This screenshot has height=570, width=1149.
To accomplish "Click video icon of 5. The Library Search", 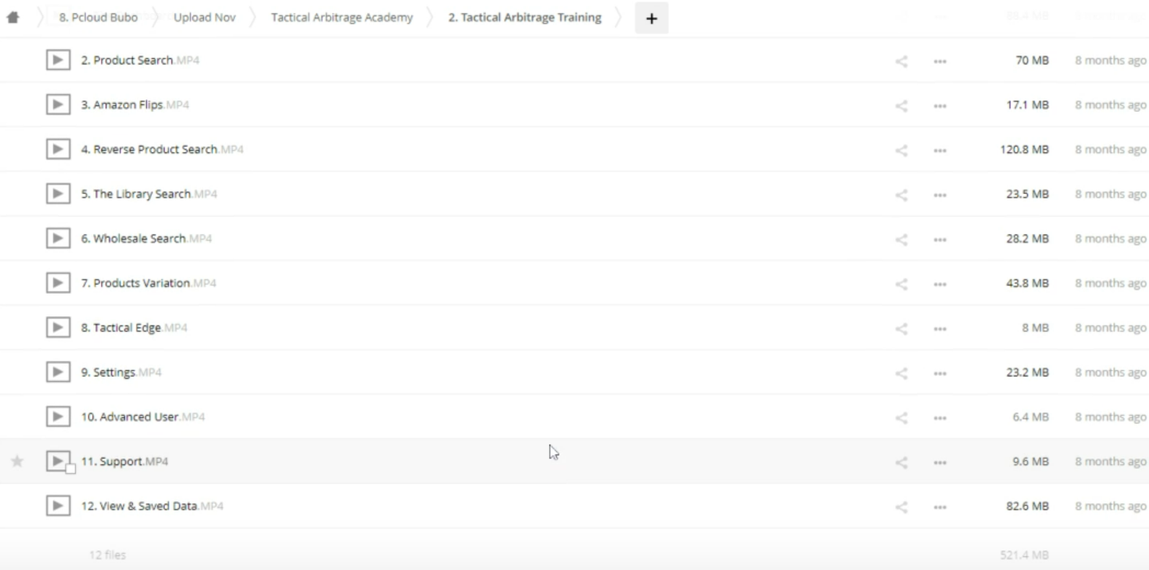I will [58, 193].
